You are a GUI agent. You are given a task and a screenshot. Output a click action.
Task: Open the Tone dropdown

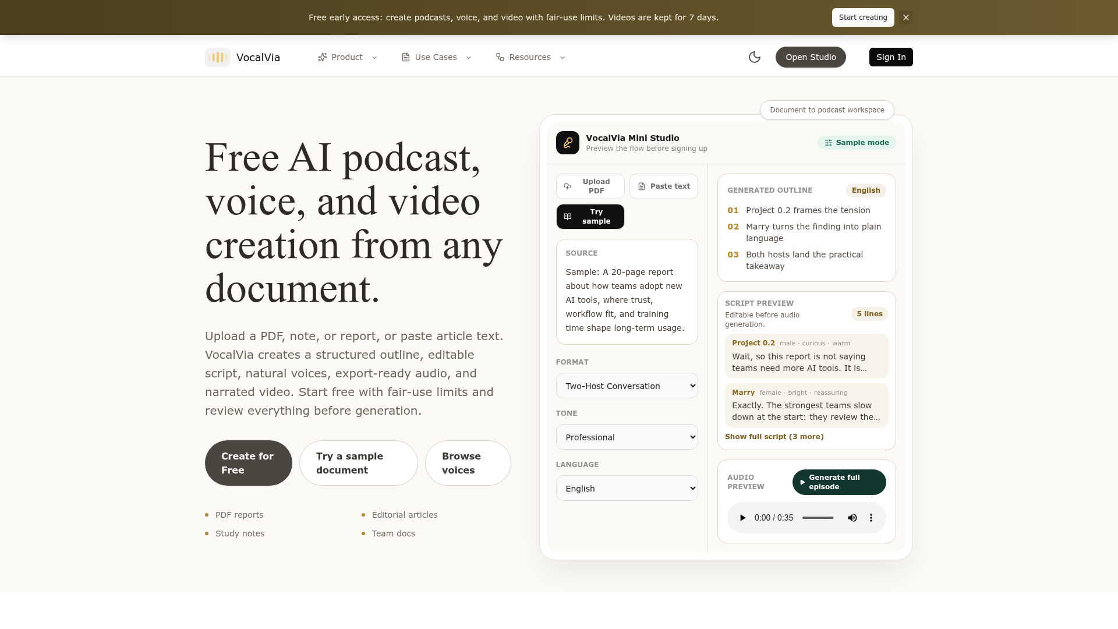(x=627, y=437)
